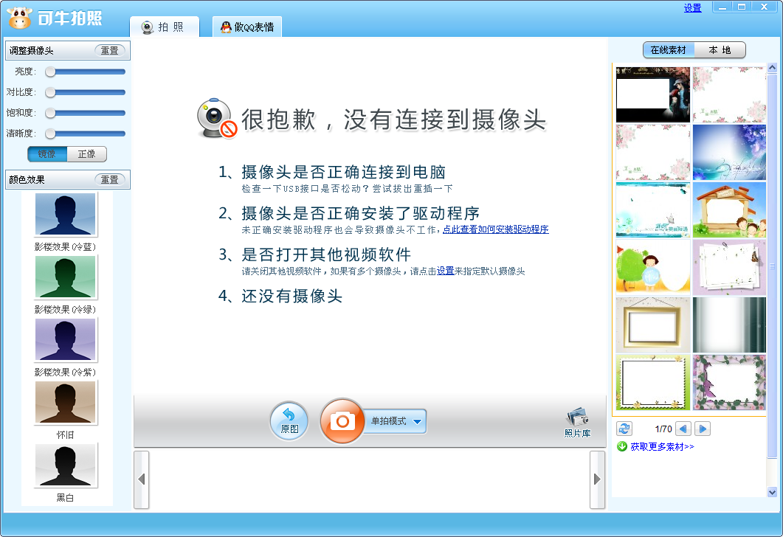Click the right arrow of photo strip
Screen dimensions: 783x537
point(597,479)
